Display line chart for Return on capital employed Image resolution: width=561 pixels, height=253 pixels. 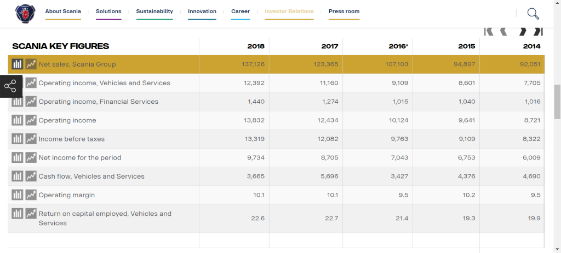click(31, 214)
